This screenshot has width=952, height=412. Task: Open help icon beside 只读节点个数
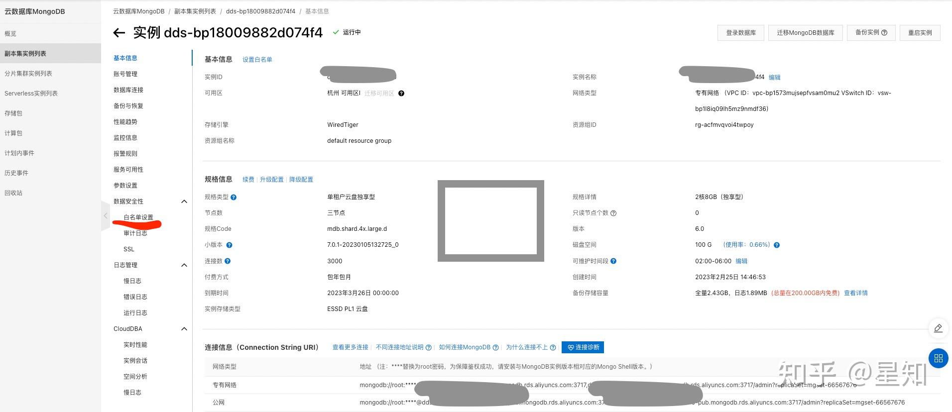[x=613, y=213]
